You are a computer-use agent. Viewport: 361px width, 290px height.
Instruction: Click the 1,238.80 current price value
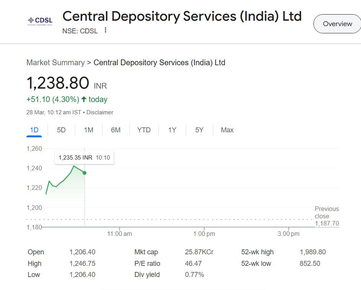pos(58,83)
